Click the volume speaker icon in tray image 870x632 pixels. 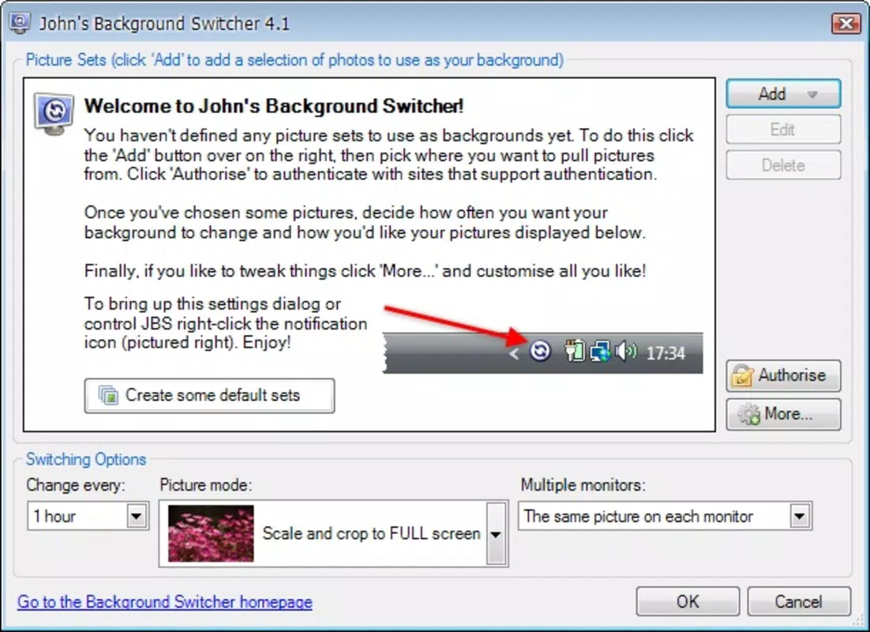click(x=626, y=351)
